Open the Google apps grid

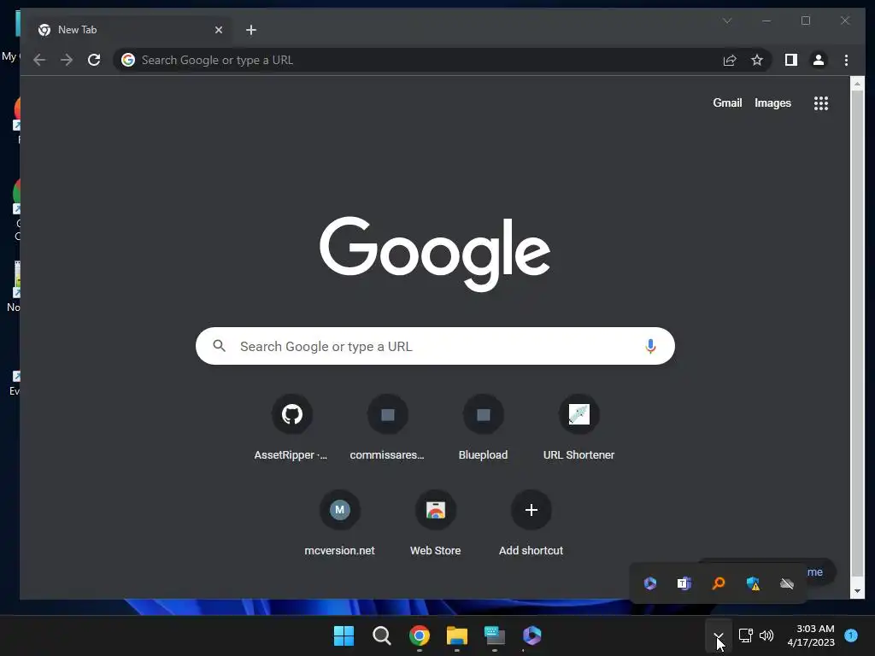click(820, 103)
